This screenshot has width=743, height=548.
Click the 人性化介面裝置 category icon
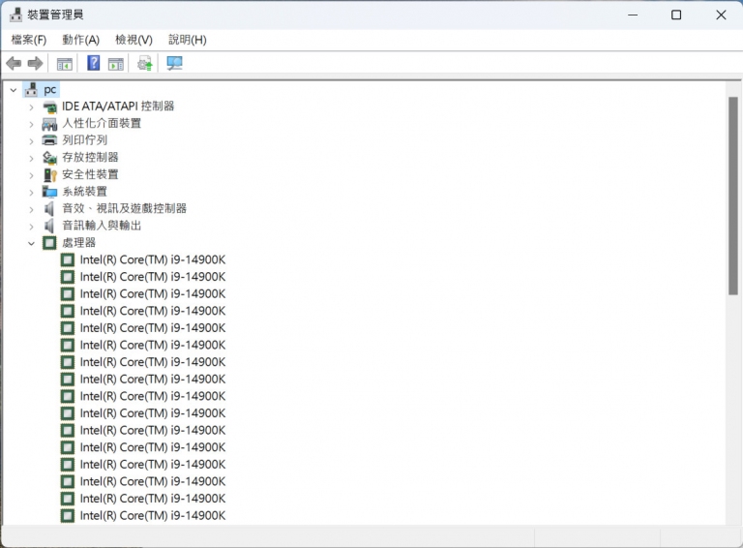click(49, 124)
